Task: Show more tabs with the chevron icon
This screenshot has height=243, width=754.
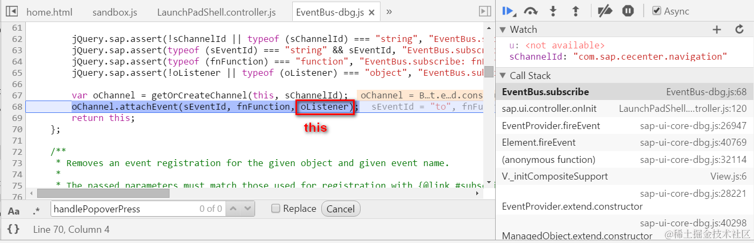Action: (389, 11)
